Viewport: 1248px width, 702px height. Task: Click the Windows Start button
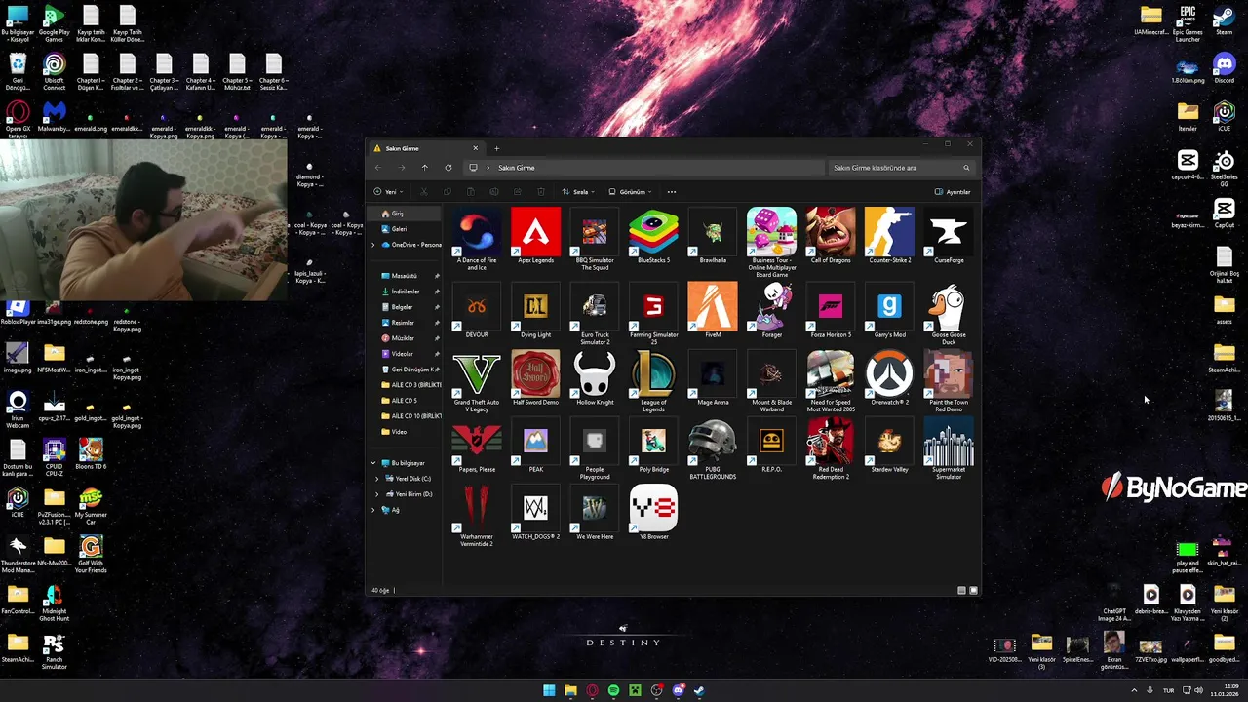point(549,690)
